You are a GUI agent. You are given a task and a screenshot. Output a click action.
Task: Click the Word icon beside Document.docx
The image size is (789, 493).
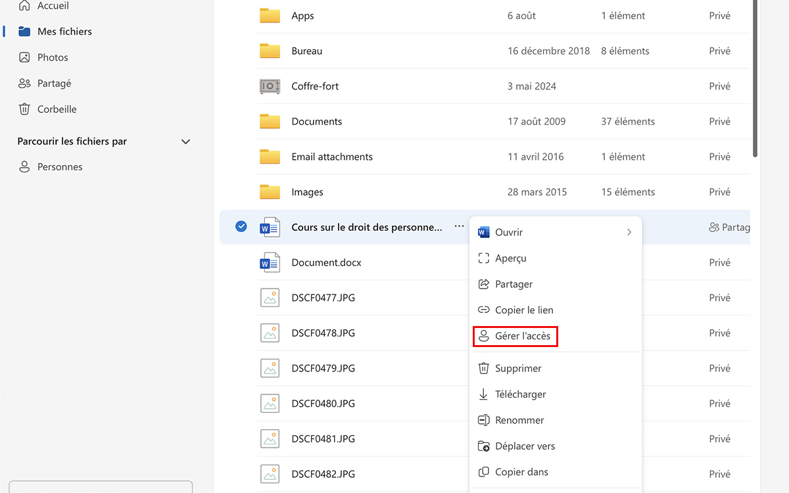coord(270,262)
